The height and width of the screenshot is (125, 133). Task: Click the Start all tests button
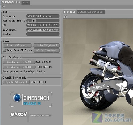point(17,45)
